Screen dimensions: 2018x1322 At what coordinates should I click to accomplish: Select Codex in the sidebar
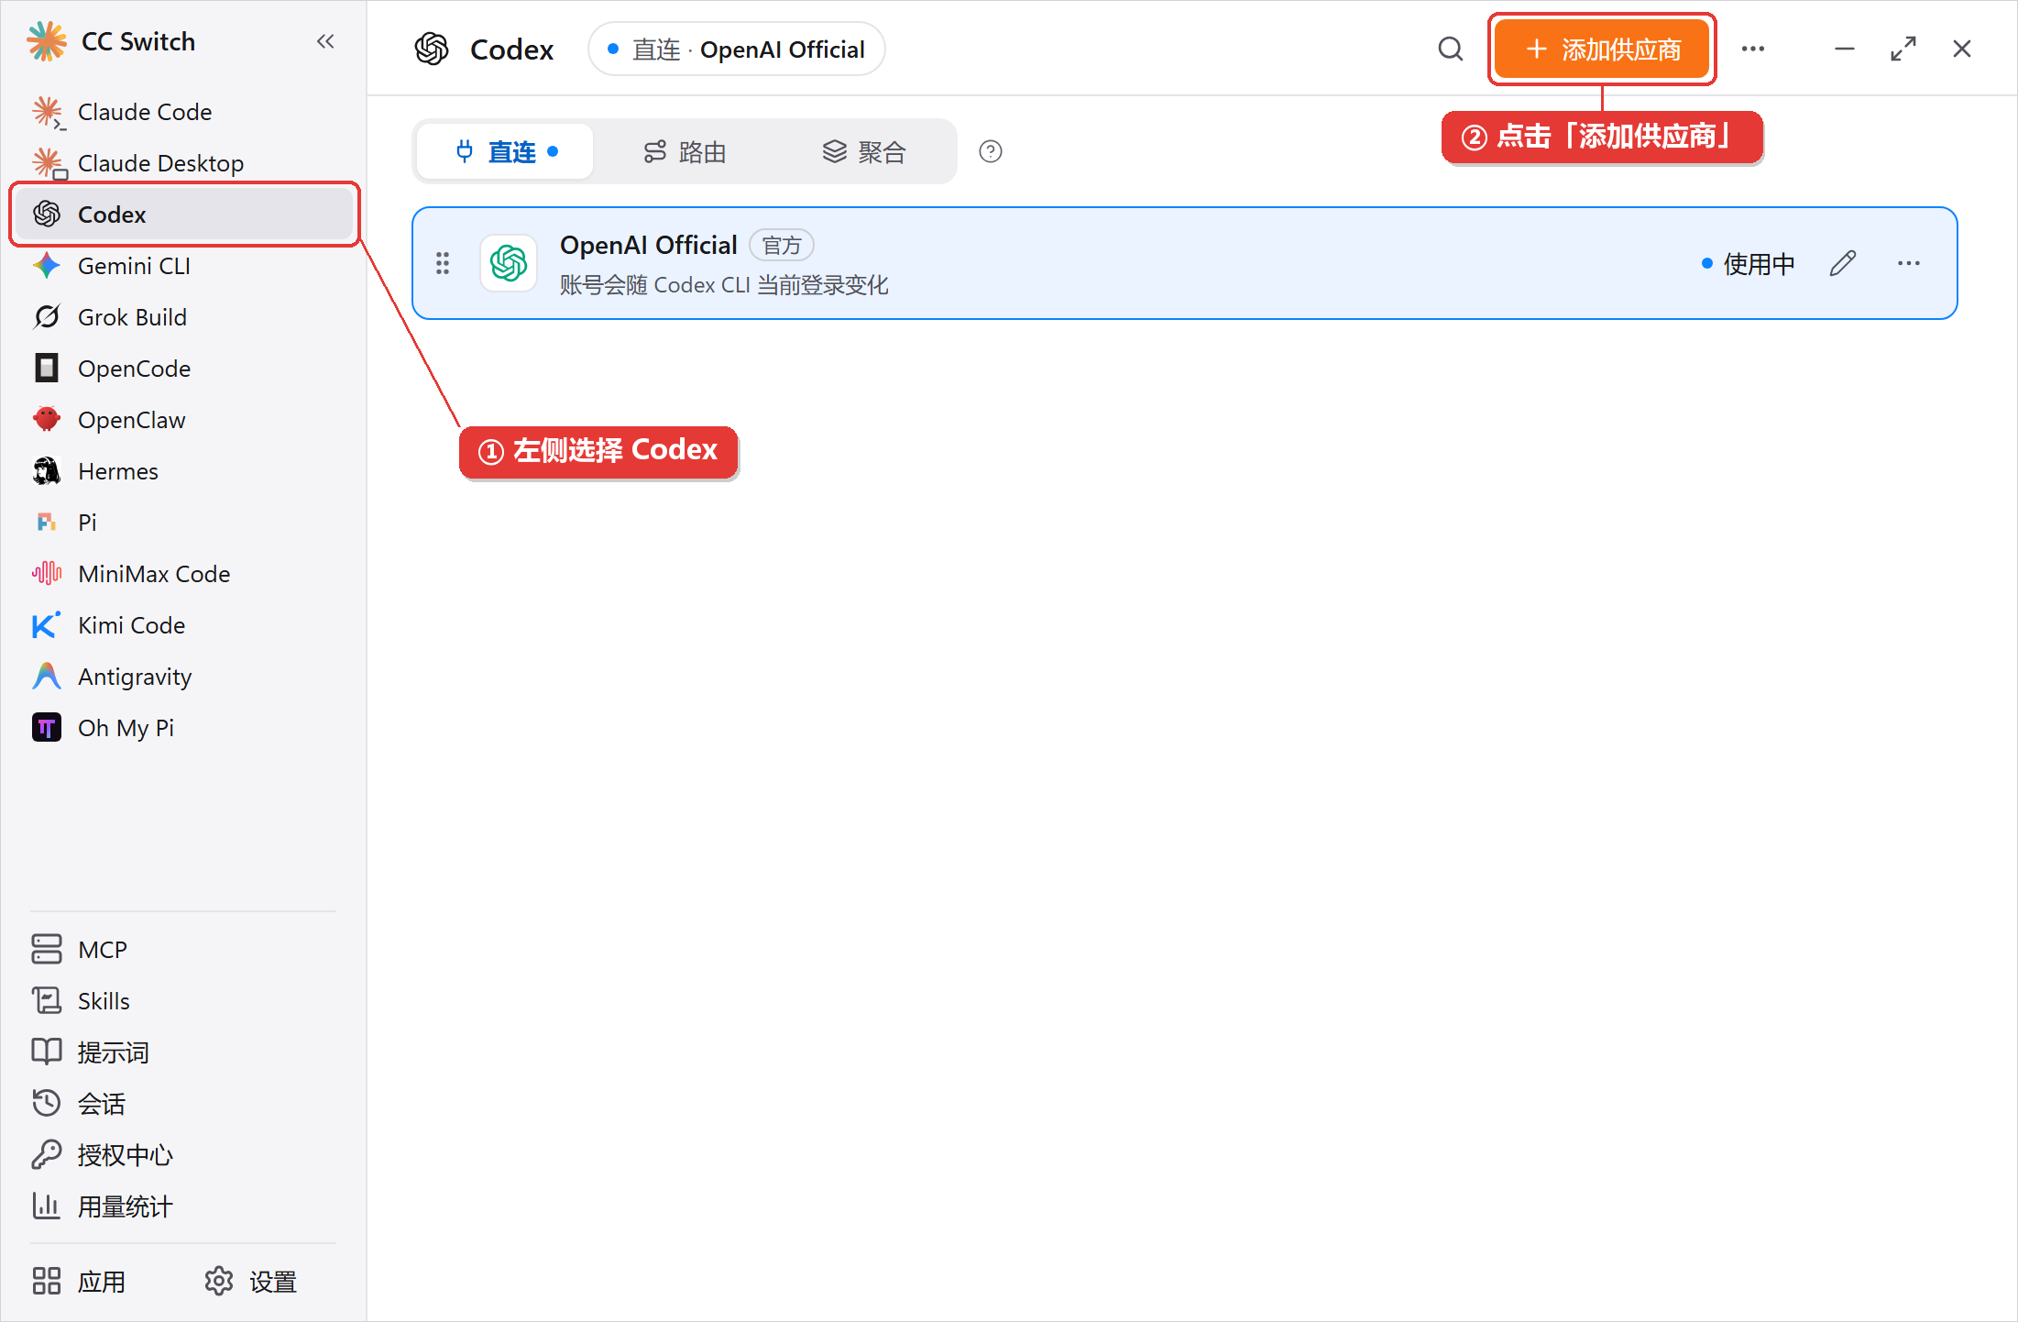click(x=183, y=215)
